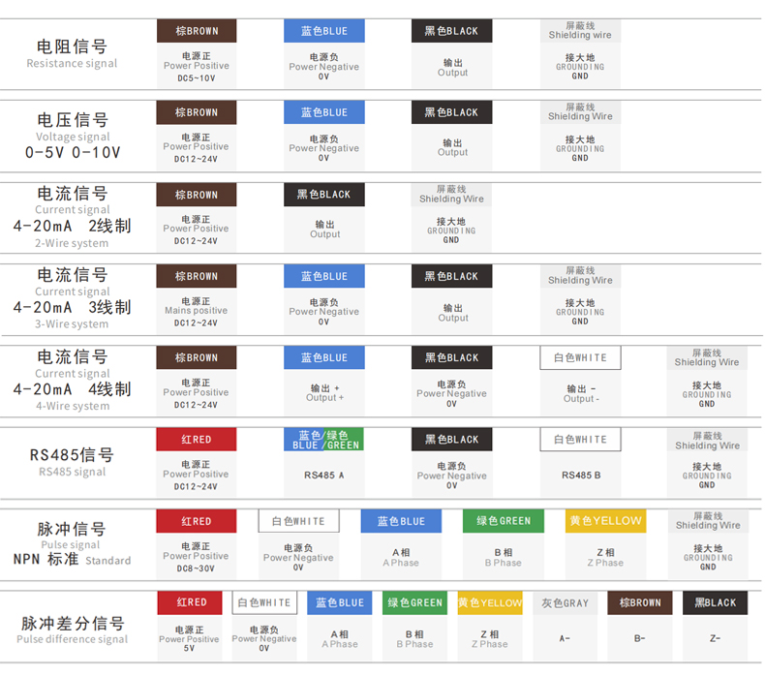The height and width of the screenshot is (676, 765).
Task: Select the Z- black swatch in bottom row
Action: tap(715, 602)
